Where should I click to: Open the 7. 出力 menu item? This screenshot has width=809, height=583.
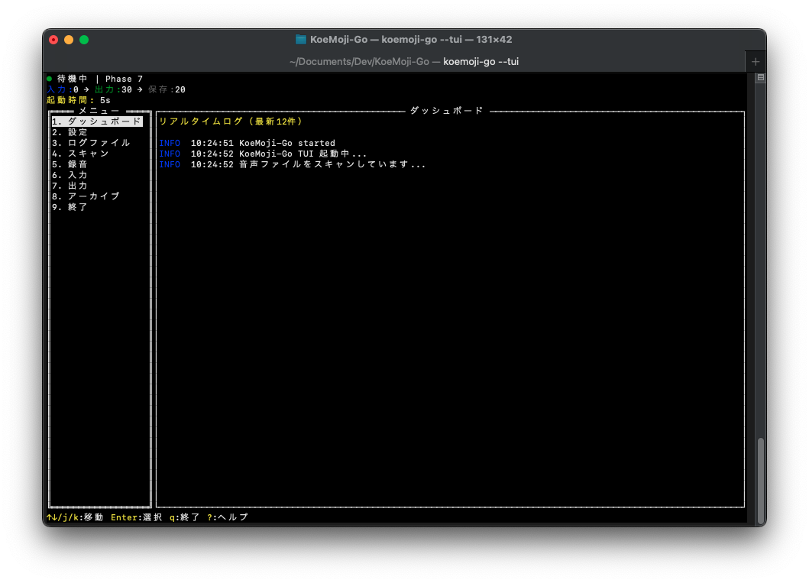point(70,186)
